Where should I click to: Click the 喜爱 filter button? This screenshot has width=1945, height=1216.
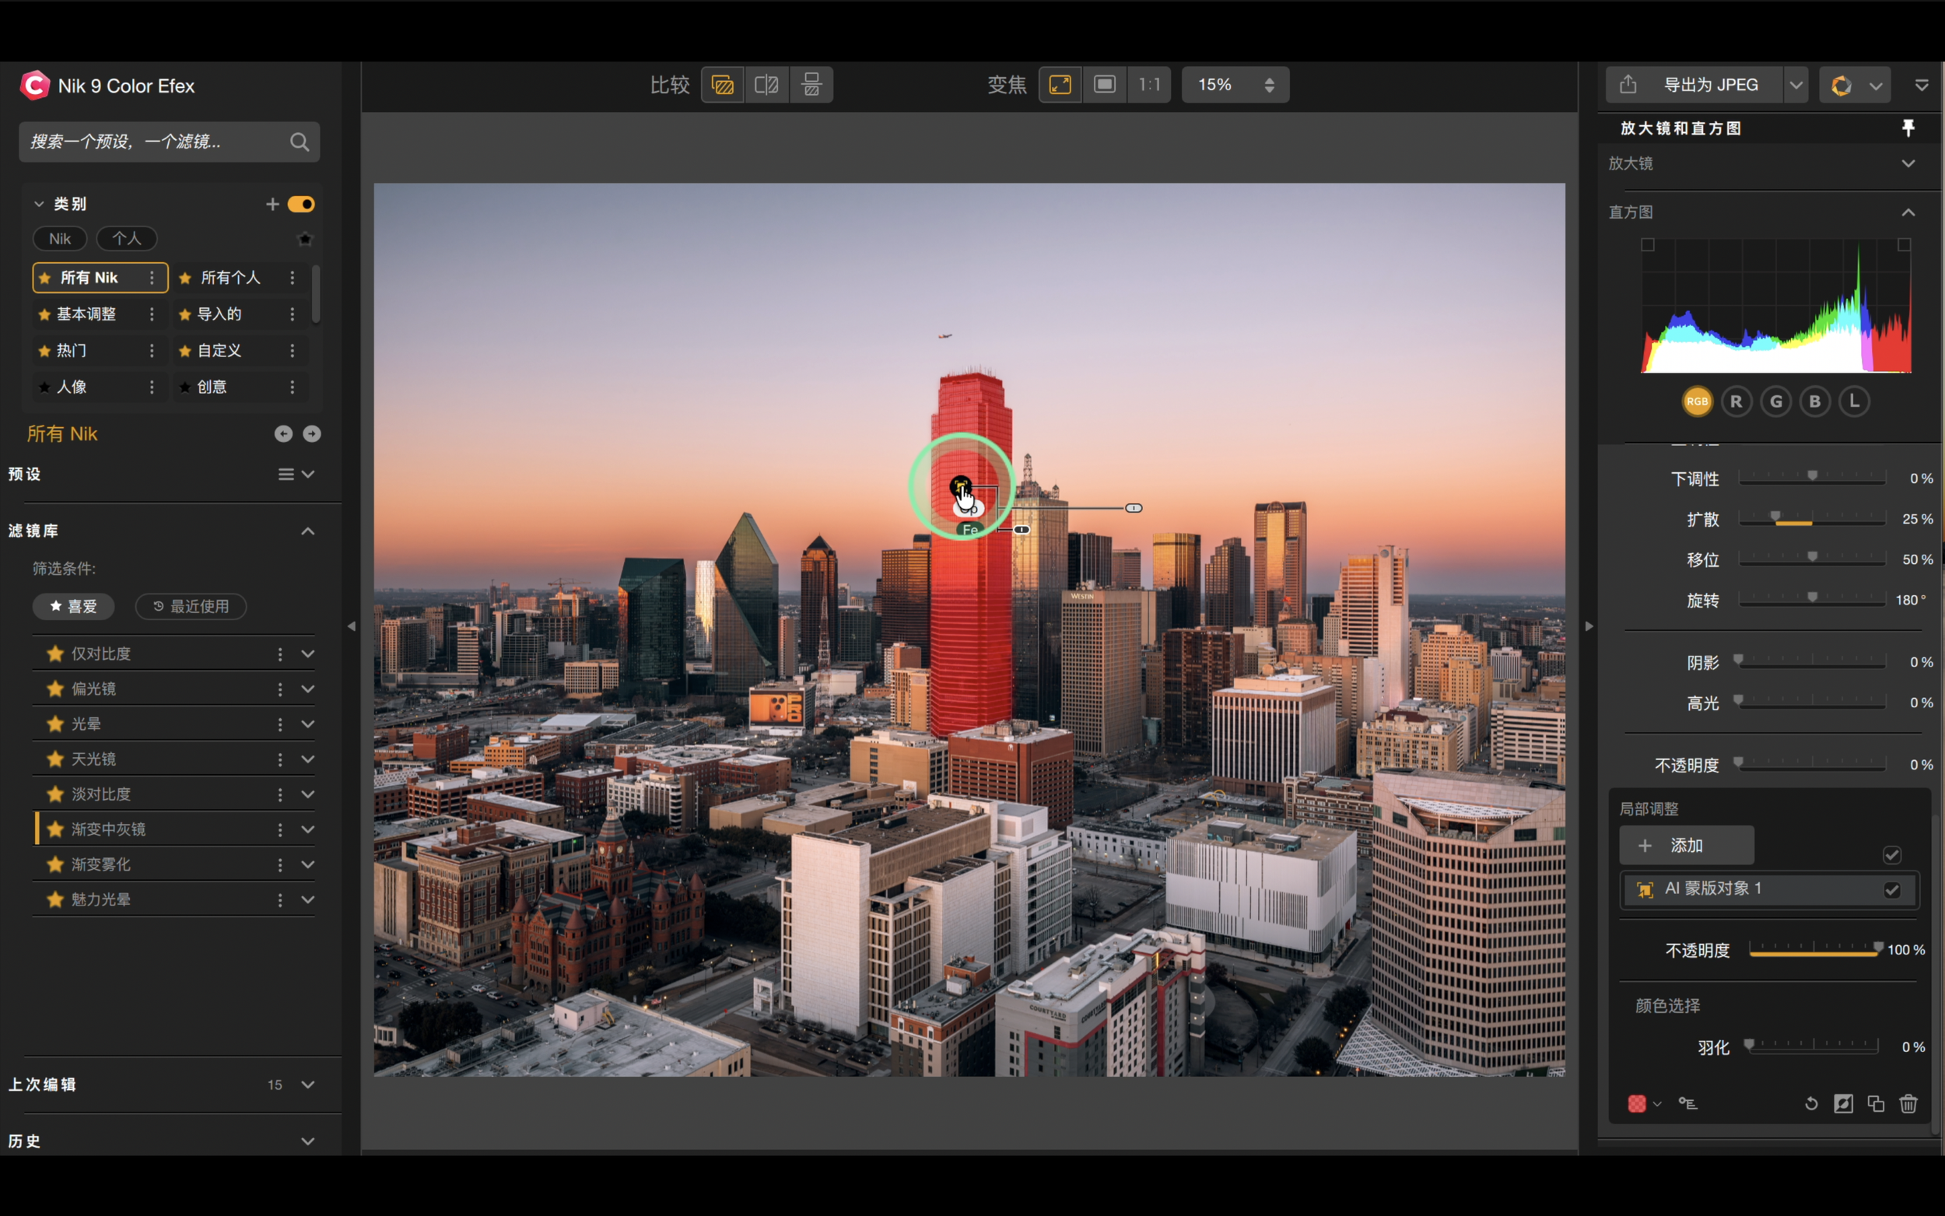[x=73, y=606]
